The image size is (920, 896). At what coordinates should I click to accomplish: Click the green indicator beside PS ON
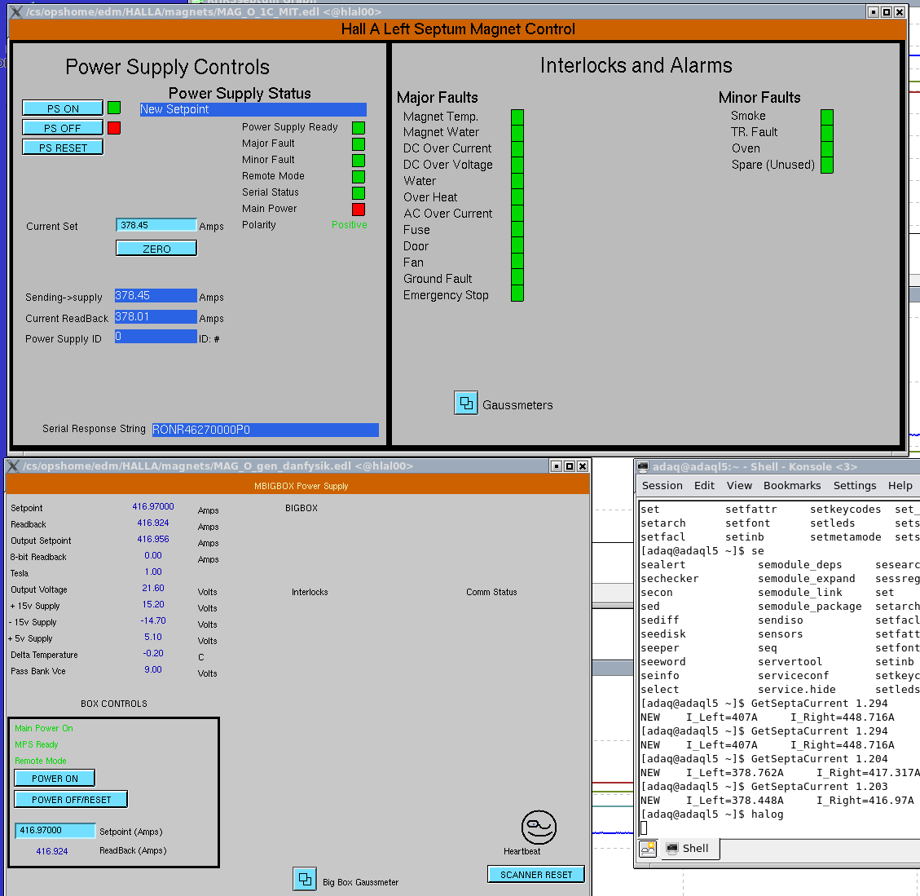pos(114,108)
